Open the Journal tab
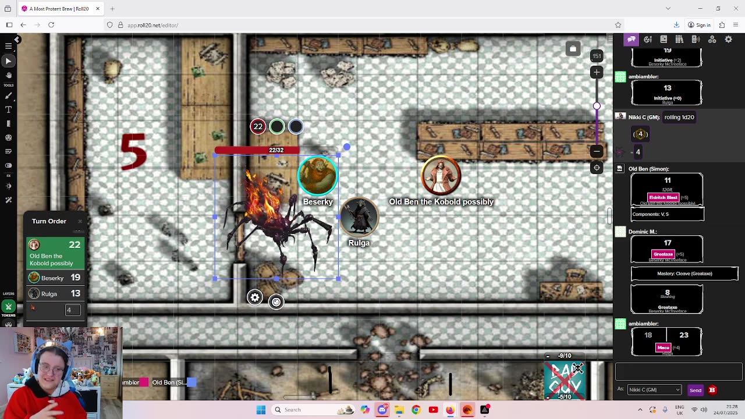 coord(664,40)
